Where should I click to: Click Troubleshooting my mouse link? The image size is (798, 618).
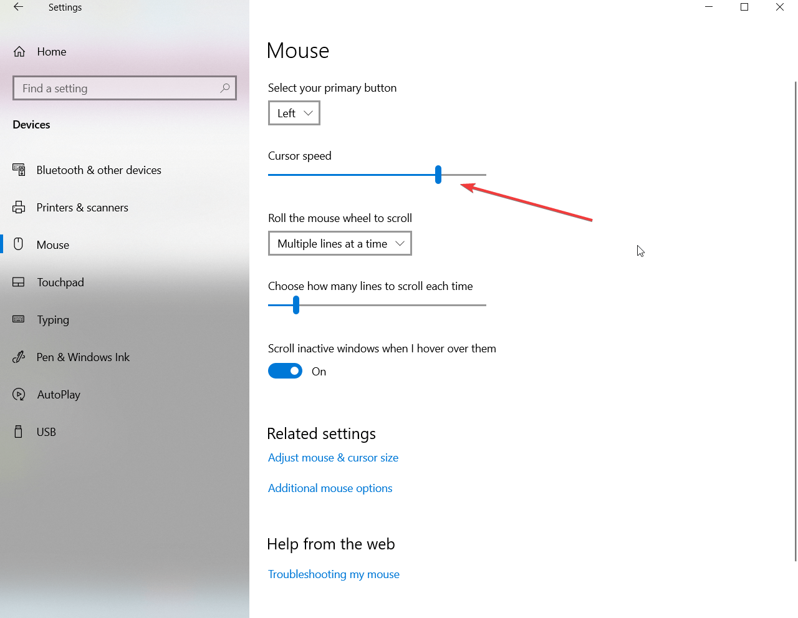334,574
